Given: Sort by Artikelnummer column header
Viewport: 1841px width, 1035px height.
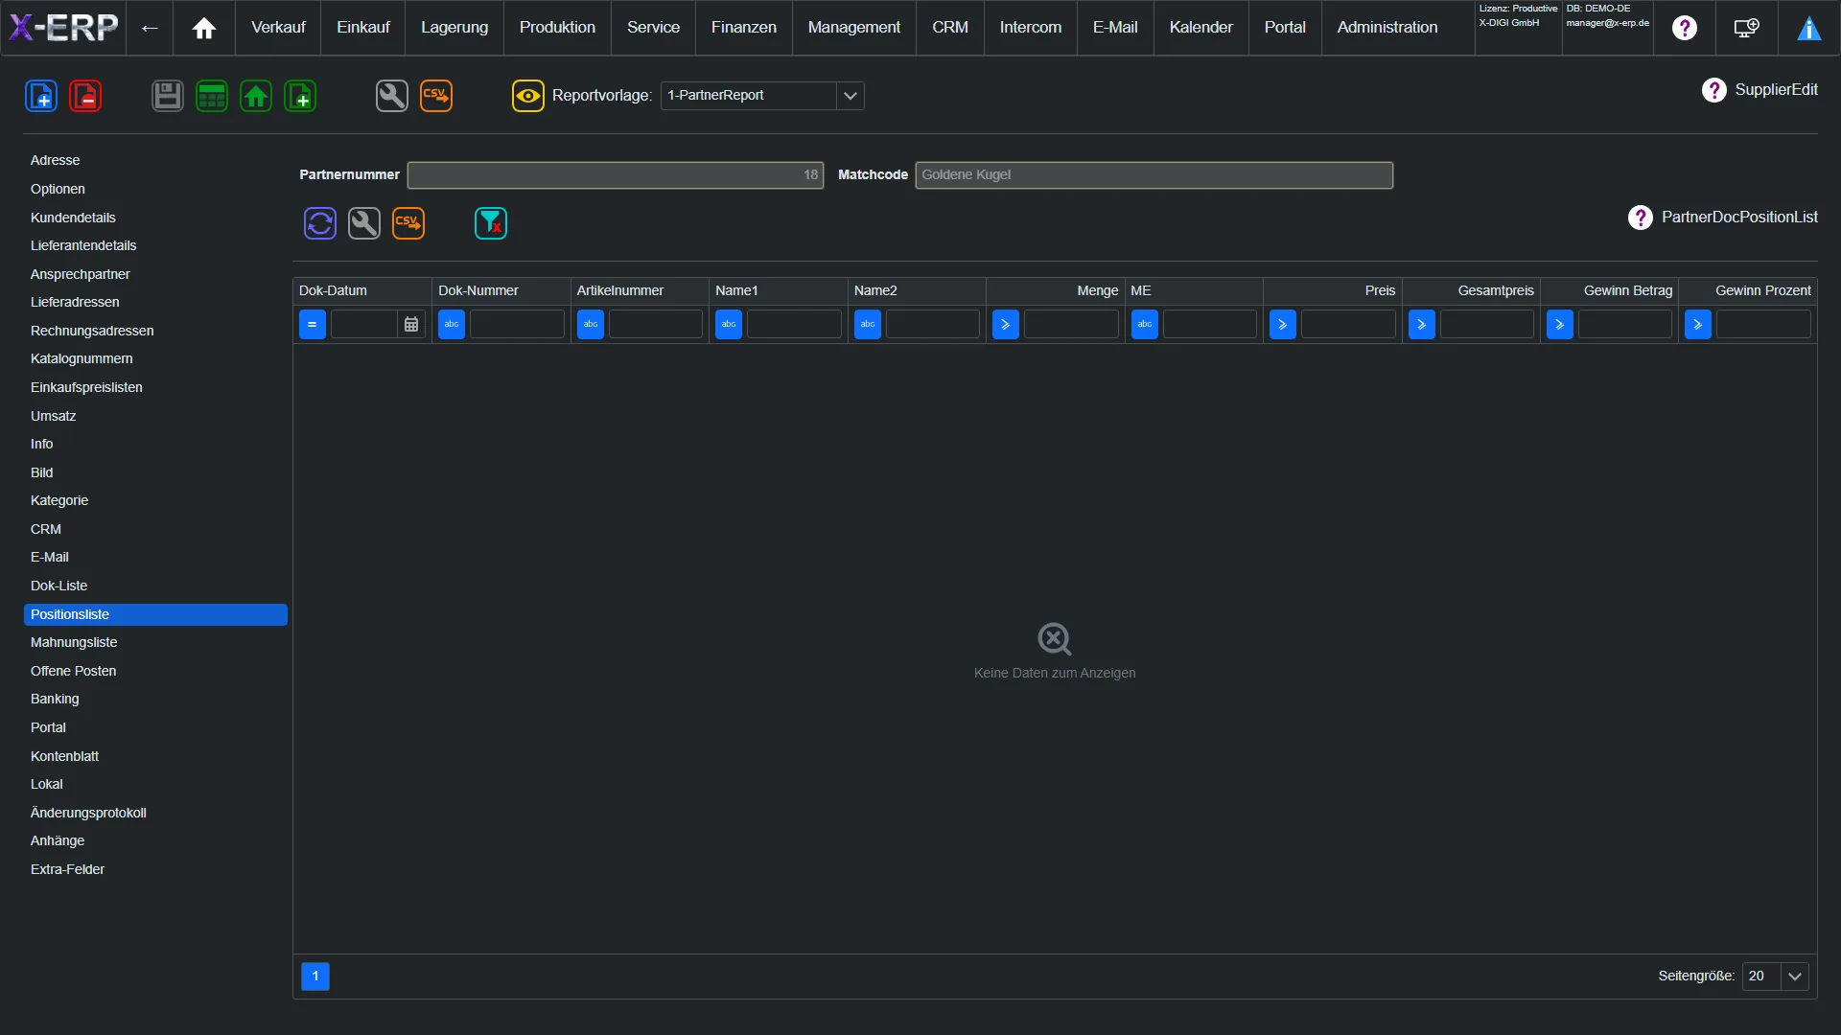Looking at the screenshot, I should (x=640, y=290).
